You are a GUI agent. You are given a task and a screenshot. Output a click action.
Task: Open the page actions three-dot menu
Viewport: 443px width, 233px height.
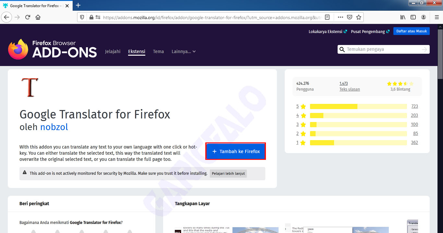pos(340,17)
